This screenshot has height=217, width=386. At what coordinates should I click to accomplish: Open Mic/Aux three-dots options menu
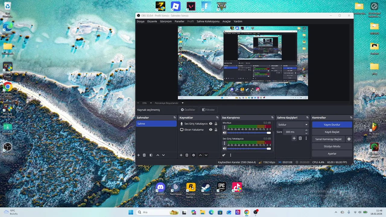click(224, 127)
